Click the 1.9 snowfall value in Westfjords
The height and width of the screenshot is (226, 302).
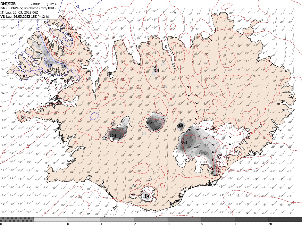(50, 65)
